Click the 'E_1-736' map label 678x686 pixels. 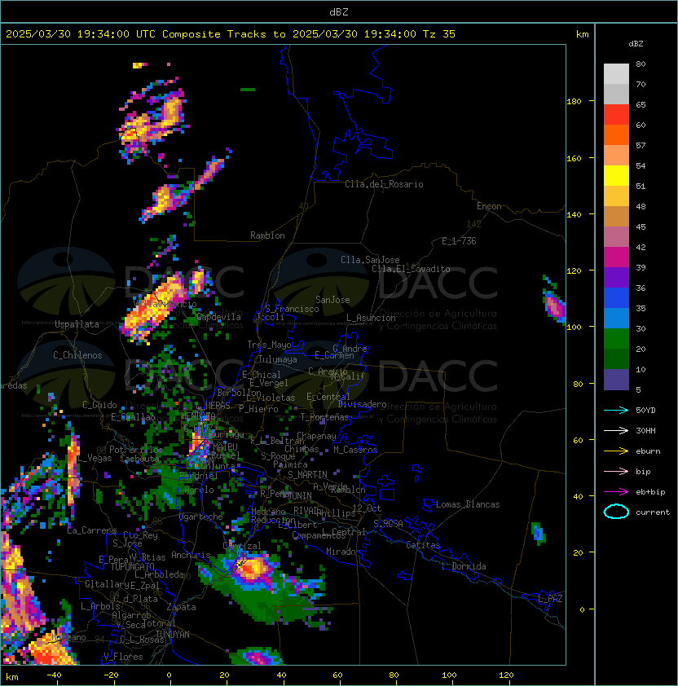[459, 241]
